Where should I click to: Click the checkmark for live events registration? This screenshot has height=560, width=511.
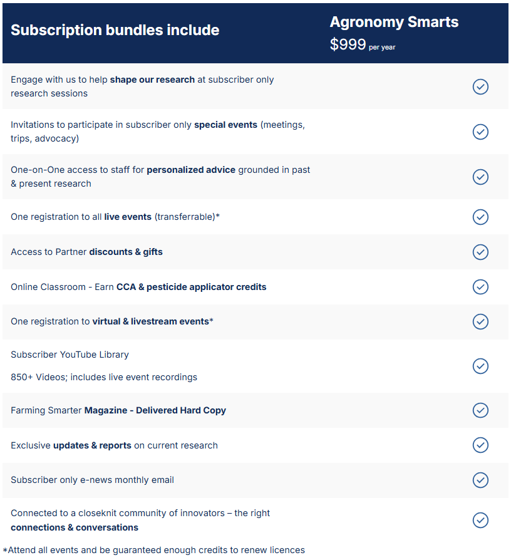[480, 217]
